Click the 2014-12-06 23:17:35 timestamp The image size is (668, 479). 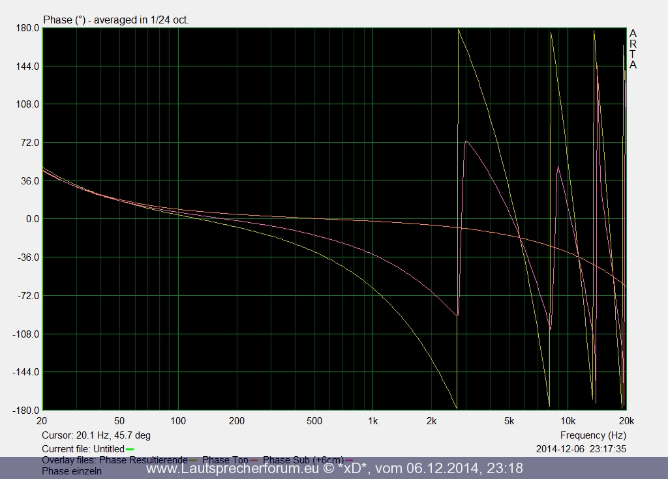pos(581,449)
